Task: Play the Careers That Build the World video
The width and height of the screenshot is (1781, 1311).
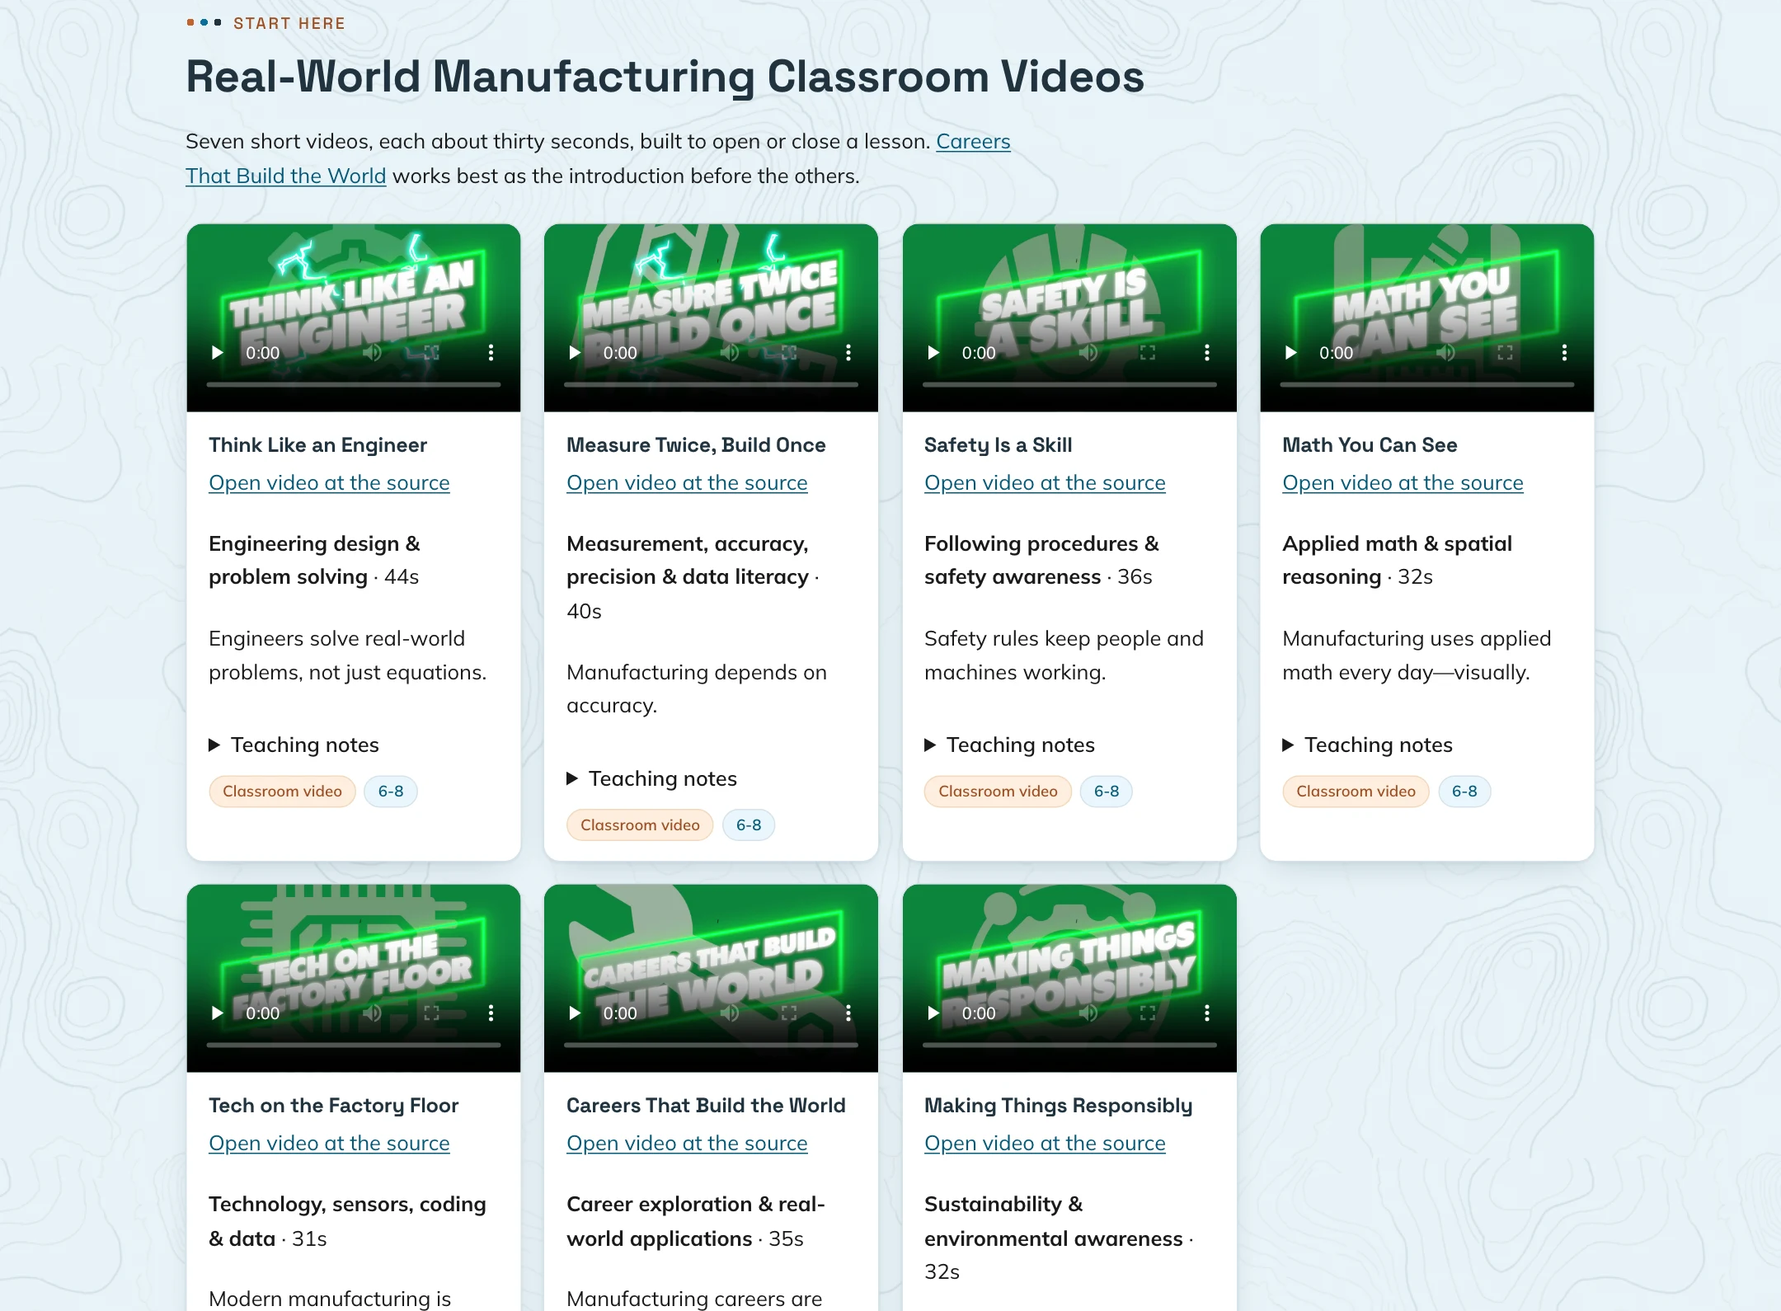Action: click(x=576, y=1013)
